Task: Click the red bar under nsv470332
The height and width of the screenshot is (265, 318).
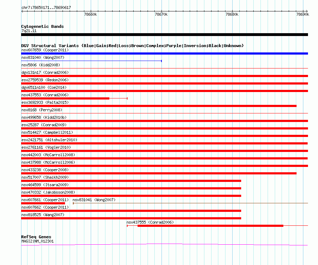Action: pos(131,196)
